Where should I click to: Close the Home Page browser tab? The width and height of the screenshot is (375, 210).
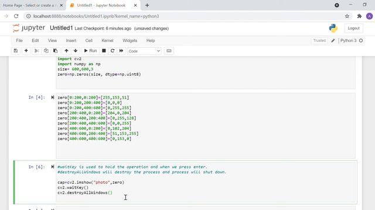point(61,5)
